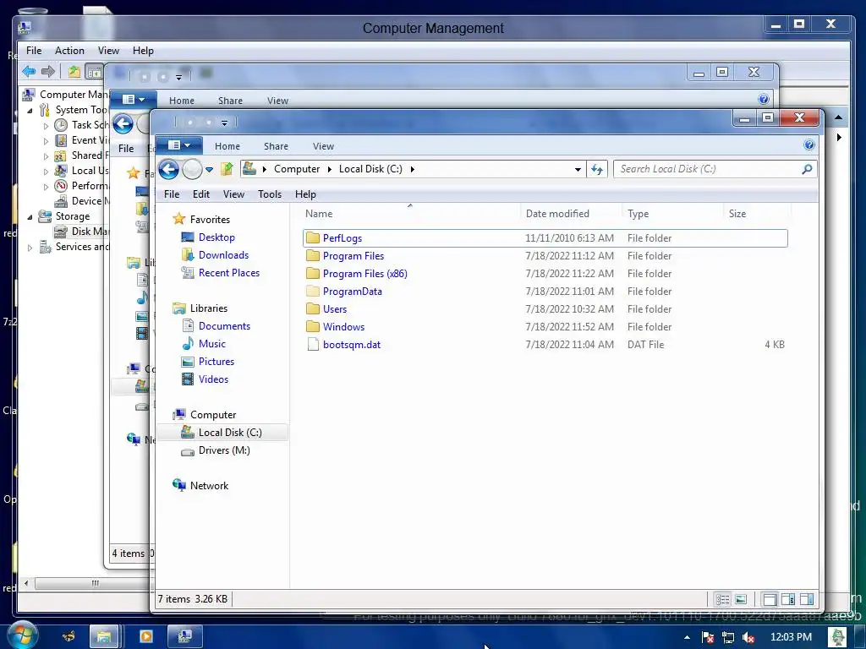Click the network tray icon
The image size is (866, 649).
tap(728, 637)
